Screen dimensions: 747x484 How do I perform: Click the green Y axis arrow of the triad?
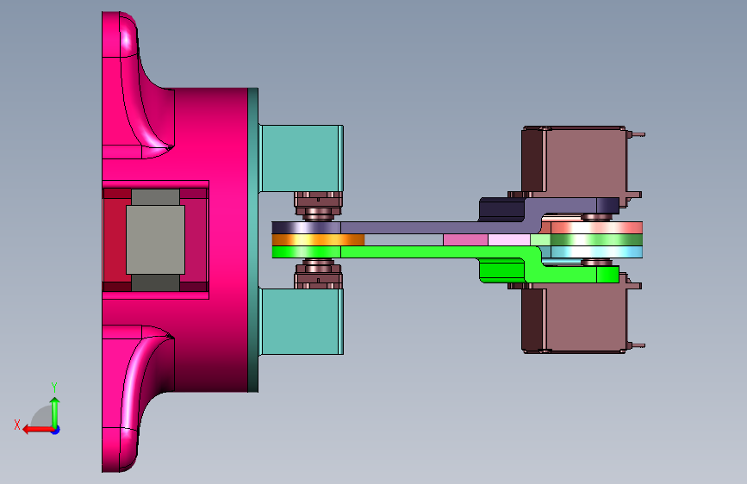pos(55,412)
